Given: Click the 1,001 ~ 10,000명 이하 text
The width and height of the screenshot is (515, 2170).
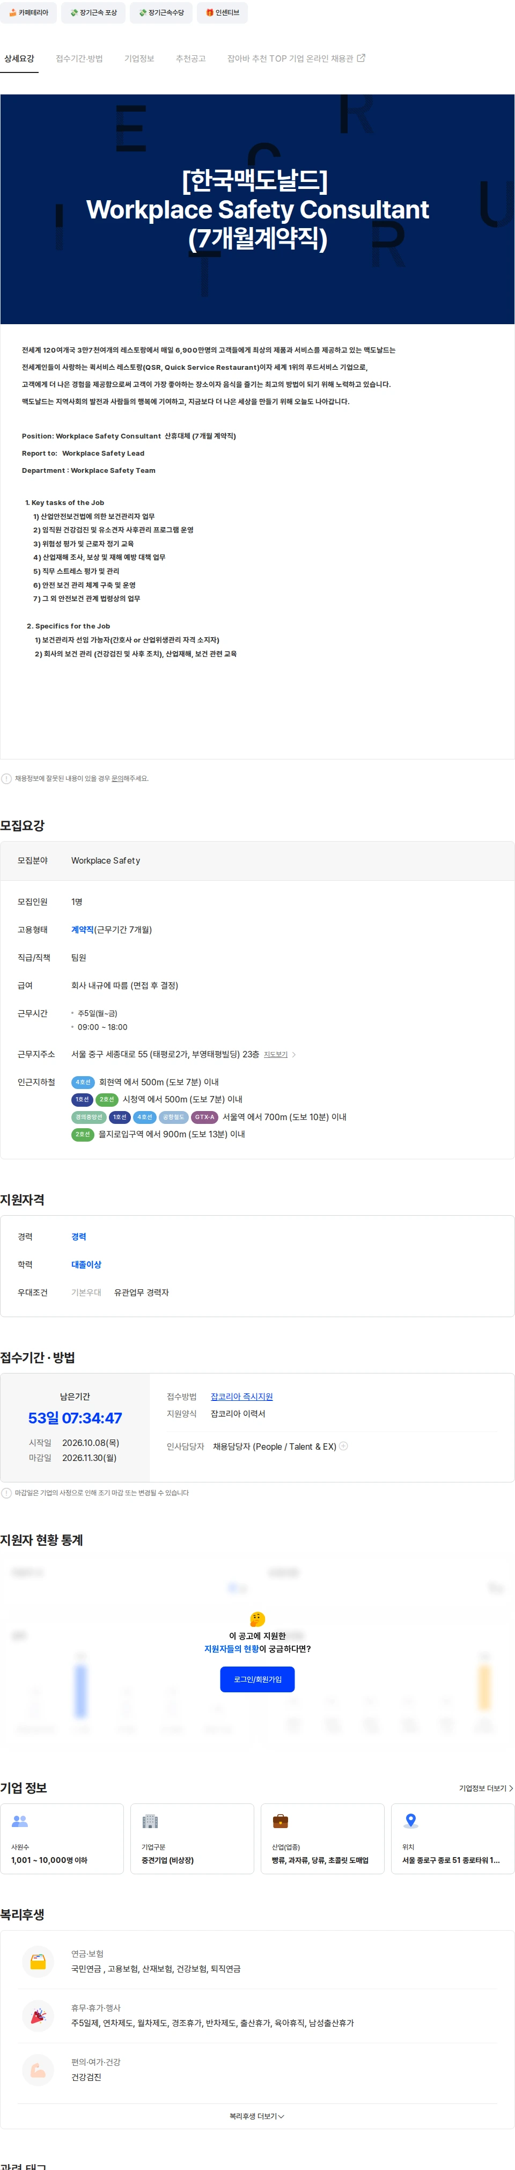Looking at the screenshot, I should 49,1860.
